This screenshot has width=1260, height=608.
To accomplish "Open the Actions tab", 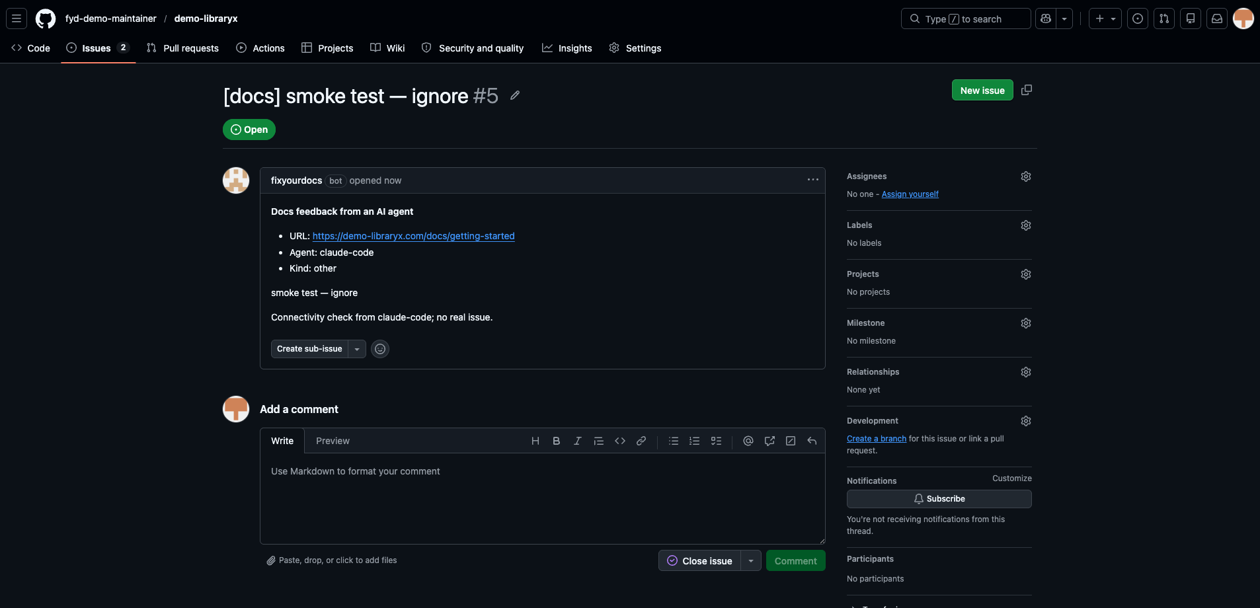I will pos(260,48).
